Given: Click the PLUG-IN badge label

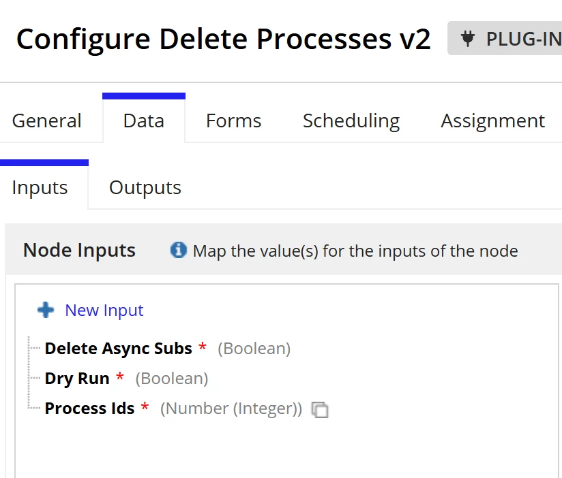Looking at the screenshot, I should [524, 39].
